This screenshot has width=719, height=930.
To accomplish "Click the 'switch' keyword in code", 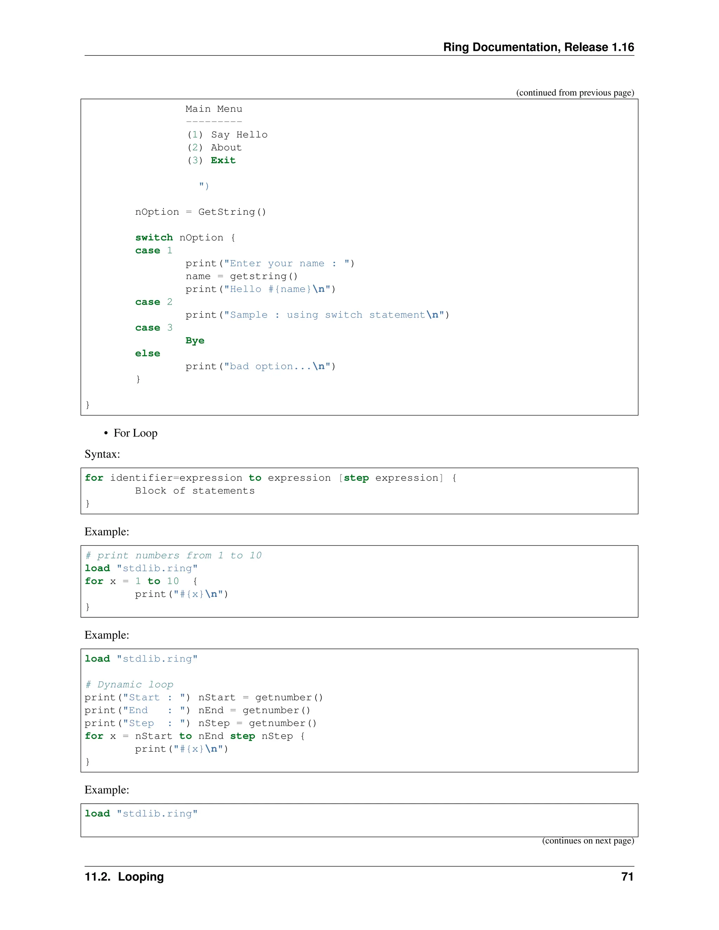I will (x=154, y=238).
